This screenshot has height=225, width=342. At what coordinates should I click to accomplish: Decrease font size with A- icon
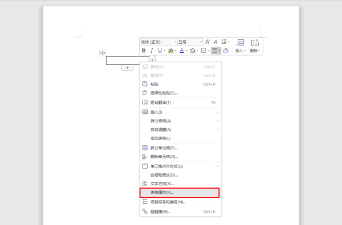tap(216, 42)
